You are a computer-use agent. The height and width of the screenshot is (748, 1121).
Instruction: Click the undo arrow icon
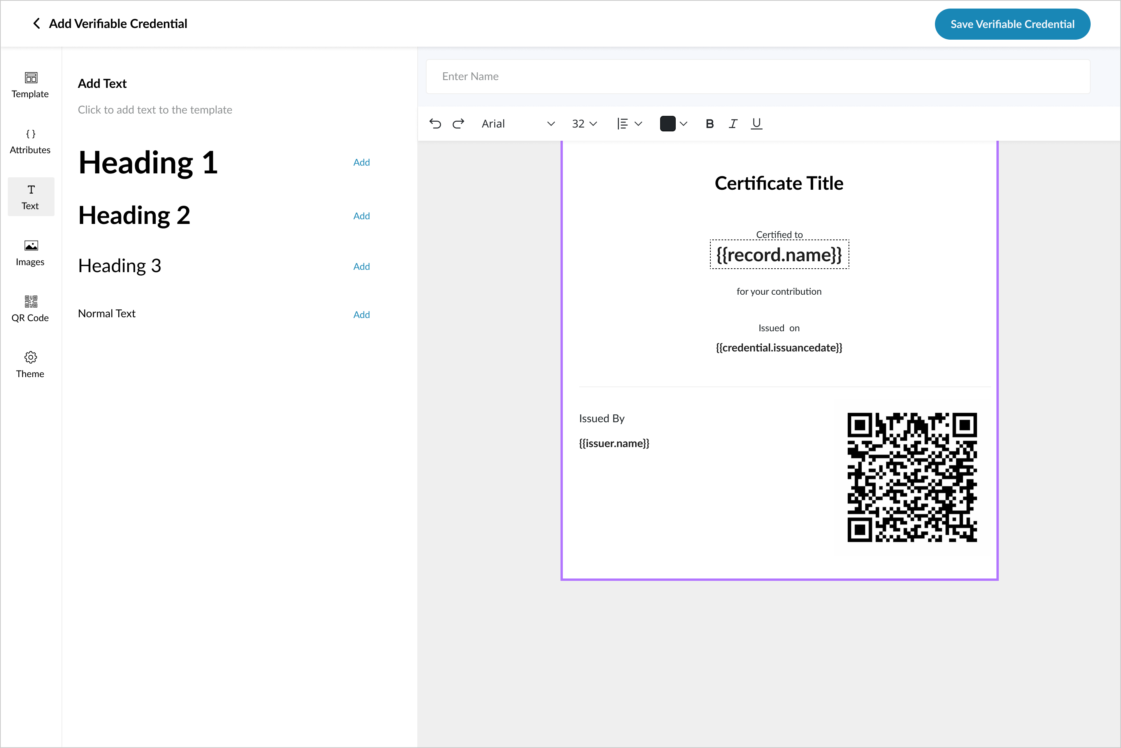pyautogui.click(x=435, y=124)
